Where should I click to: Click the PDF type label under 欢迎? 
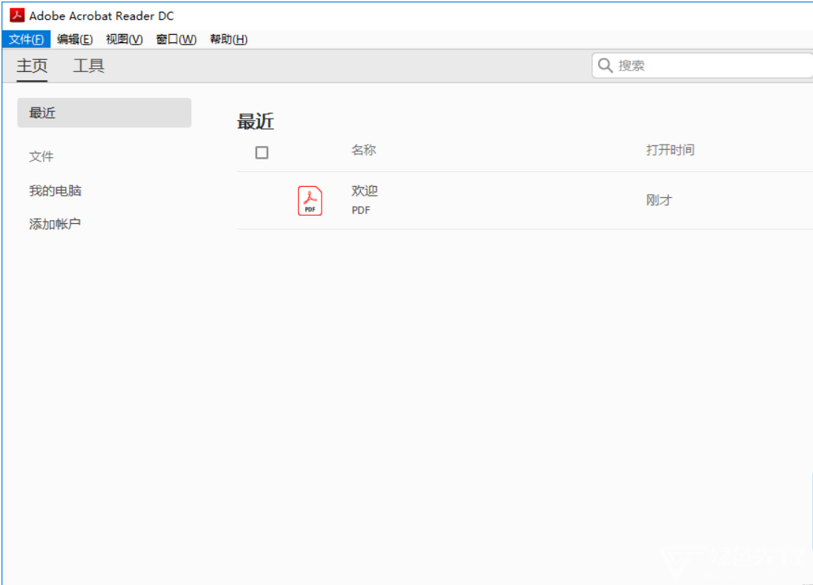(x=361, y=210)
